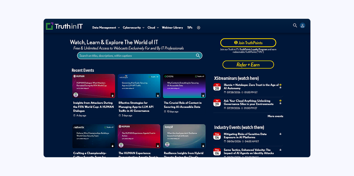Viewport: 354px width, 176px height.
Task: Click the '10 days ago' timestamp
Action: tap(172, 111)
